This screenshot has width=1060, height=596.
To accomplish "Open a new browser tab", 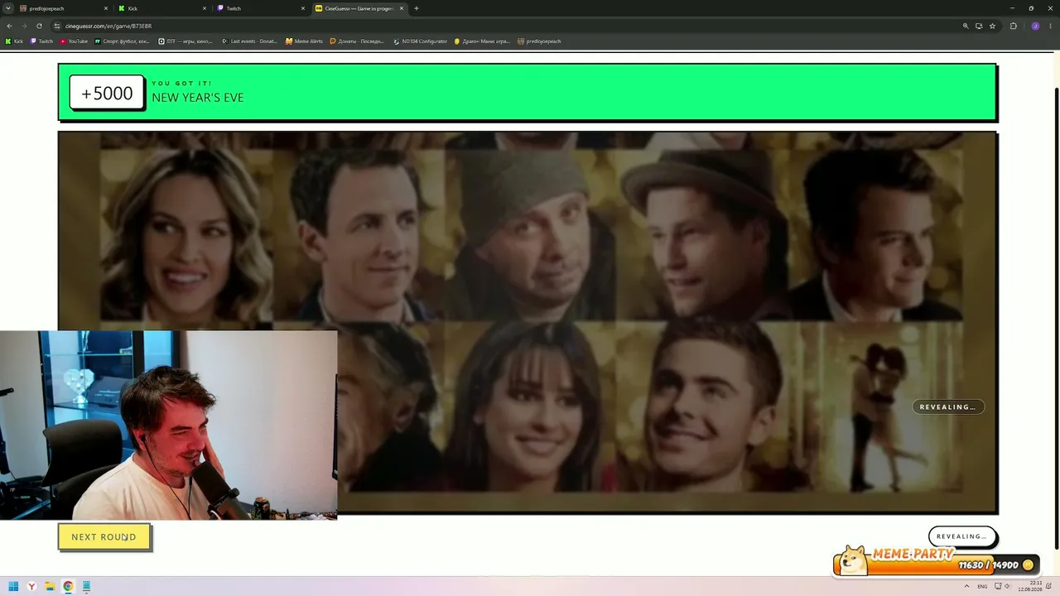I will pos(417,8).
